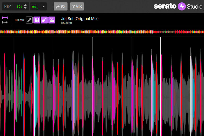This screenshot has height=136, width=204.
Task: Click the Serato wordmark text
Action: [165, 7]
